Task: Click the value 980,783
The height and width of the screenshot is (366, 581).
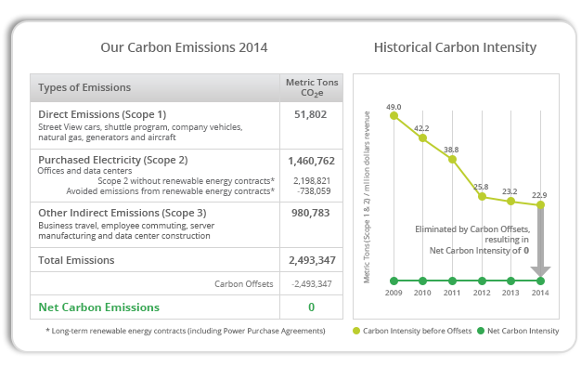Action: click(x=311, y=213)
